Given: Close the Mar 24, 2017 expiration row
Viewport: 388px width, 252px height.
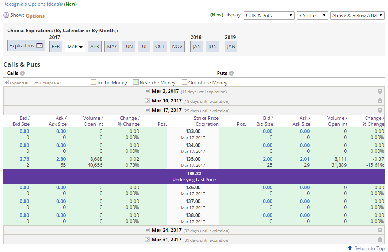Looking at the screenshot, I should (380, 230).
